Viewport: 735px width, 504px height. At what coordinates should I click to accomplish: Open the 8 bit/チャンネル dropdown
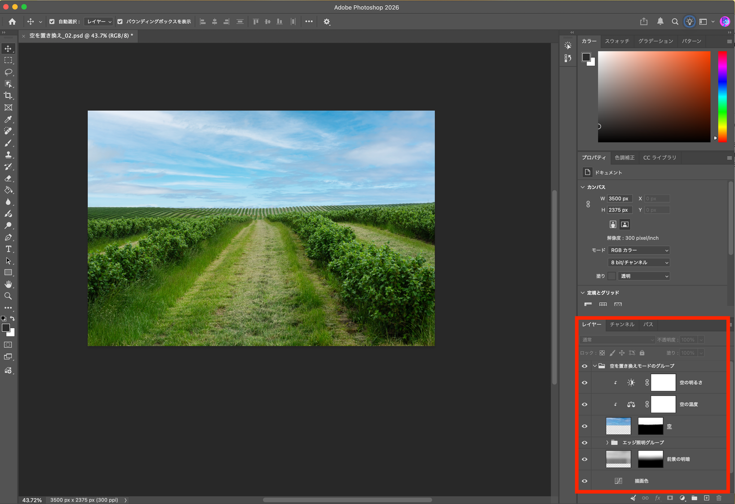tap(639, 263)
